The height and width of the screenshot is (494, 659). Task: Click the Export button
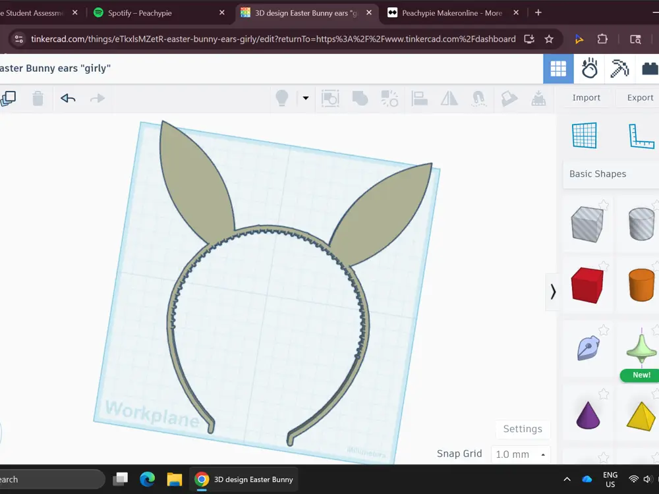(639, 97)
